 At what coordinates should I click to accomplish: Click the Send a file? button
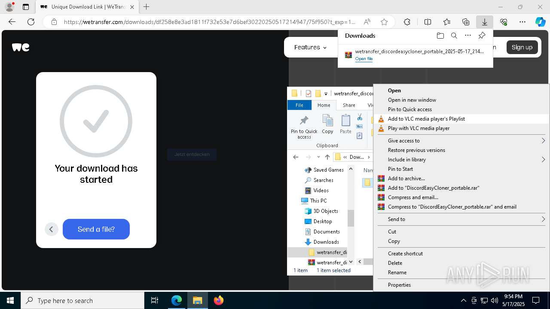(96, 229)
